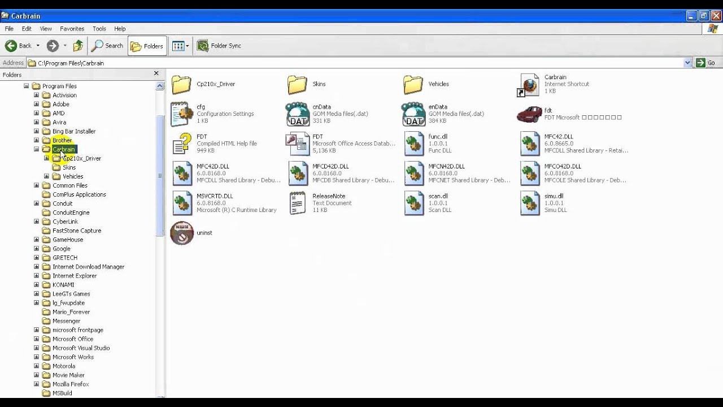
Task: Close the Folders pane
Action: 156,73
